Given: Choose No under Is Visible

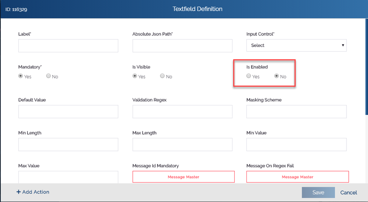Looking at the screenshot, I should [x=162, y=76].
